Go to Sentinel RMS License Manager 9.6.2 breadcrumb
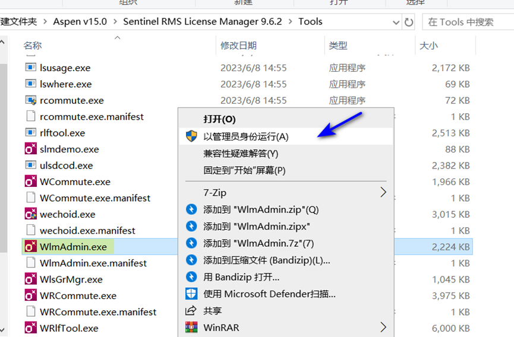 click(203, 21)
